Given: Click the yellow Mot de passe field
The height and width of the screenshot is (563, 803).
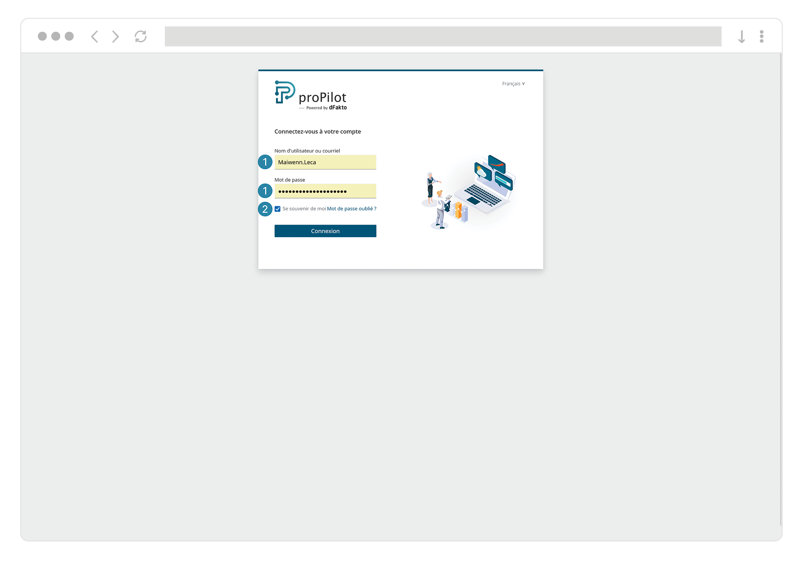Looking at the screenshot, I should pos(325,191).
